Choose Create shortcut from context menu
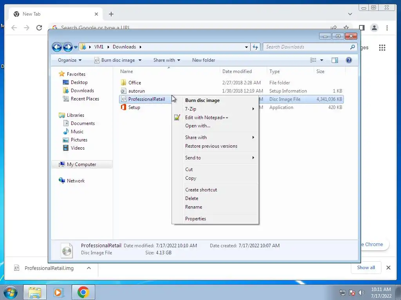401x300 pixels. click(201, 190)
